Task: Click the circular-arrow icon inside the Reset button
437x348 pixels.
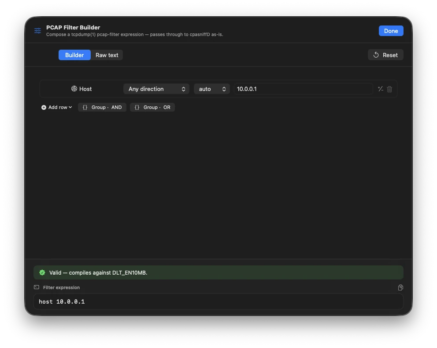Action: point(376,54)
